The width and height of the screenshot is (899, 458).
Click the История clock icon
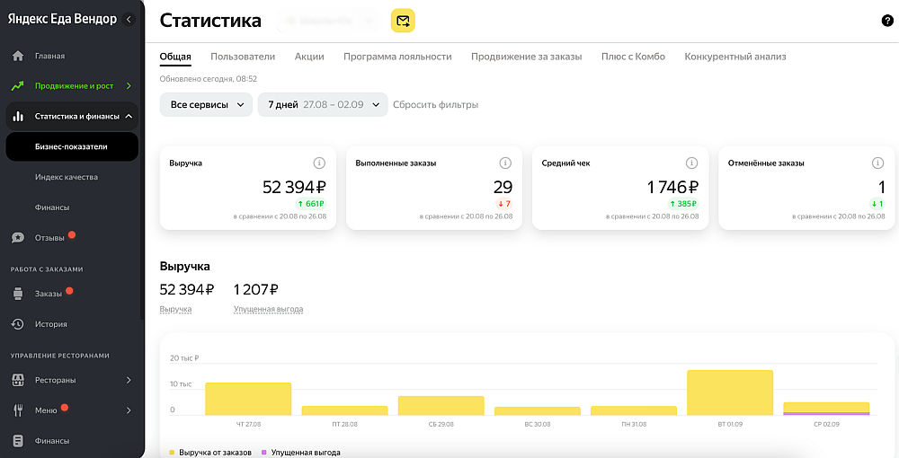18,324
